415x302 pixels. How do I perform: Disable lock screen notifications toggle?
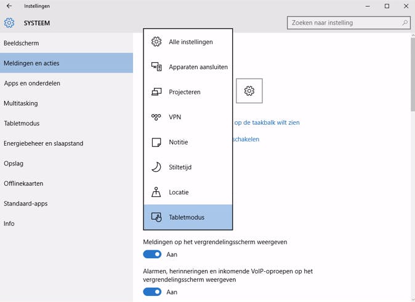pyautogui.click(x=152, y=254)
